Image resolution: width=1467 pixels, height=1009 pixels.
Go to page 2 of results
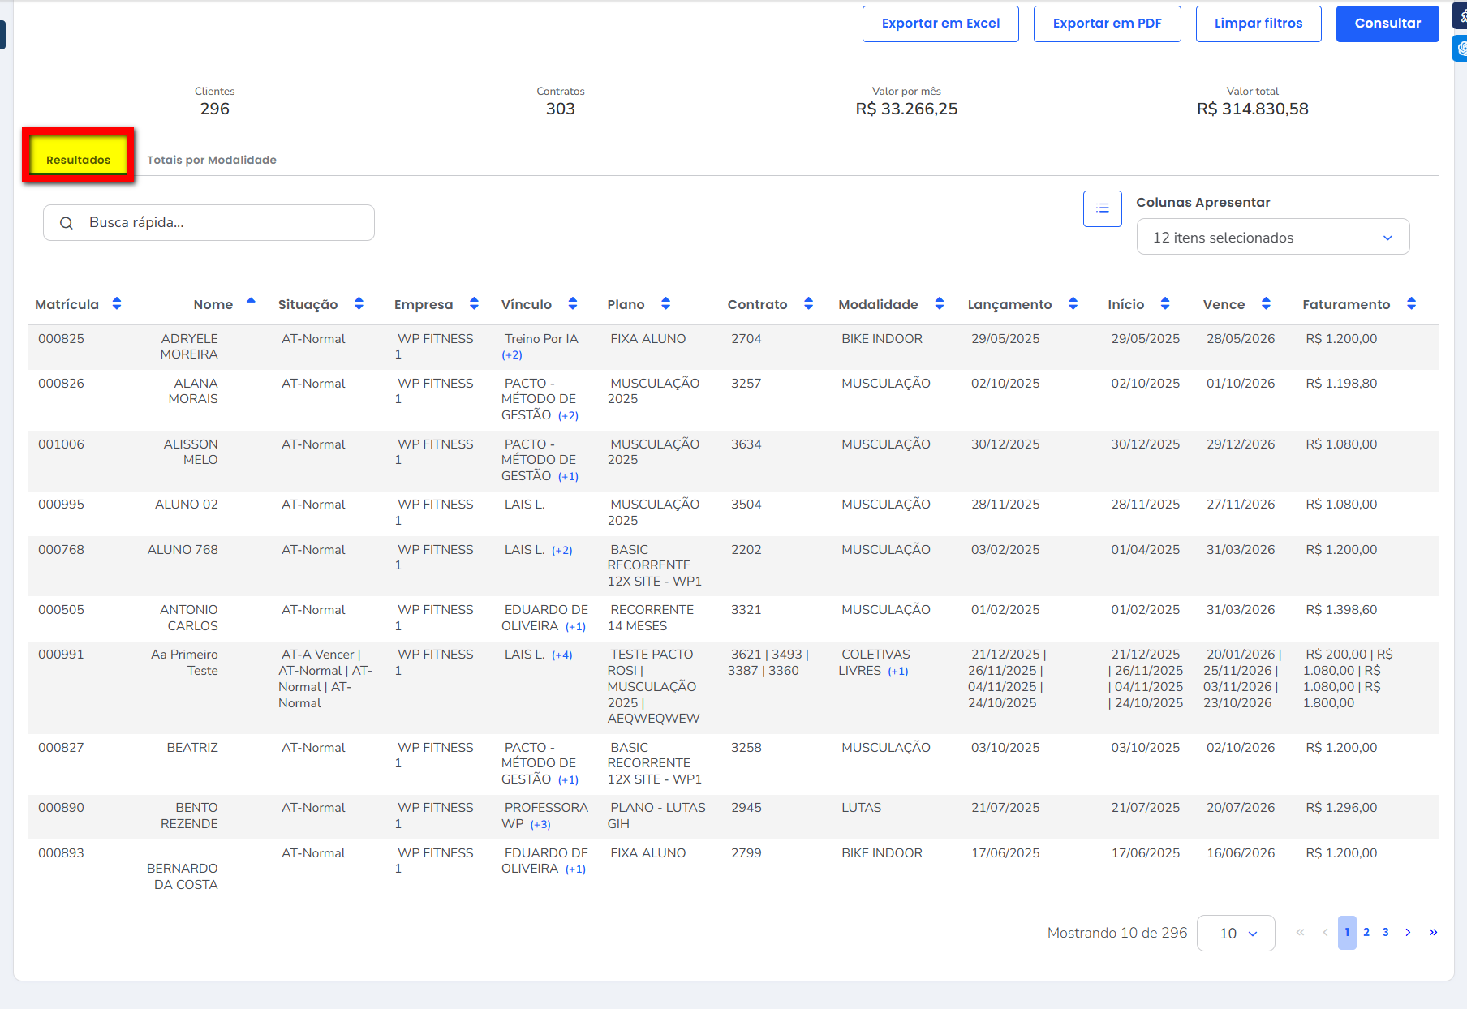[1366, 933]
